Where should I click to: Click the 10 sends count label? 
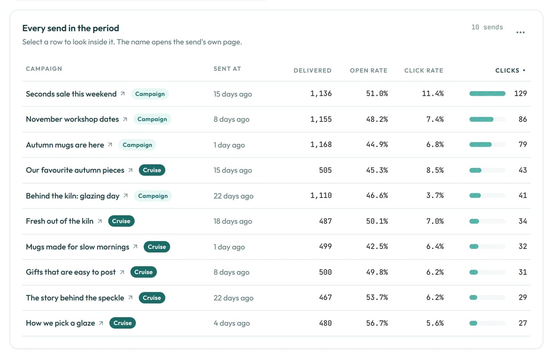click(x=487, y=28)
